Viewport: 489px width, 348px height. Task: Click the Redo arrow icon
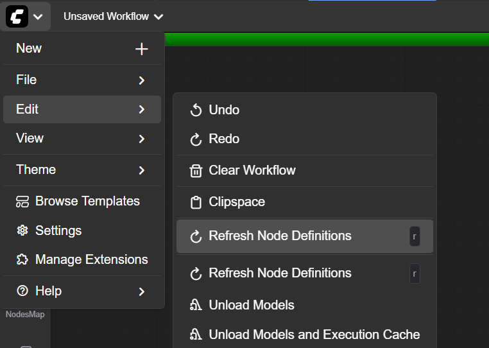tap(196, 139)
